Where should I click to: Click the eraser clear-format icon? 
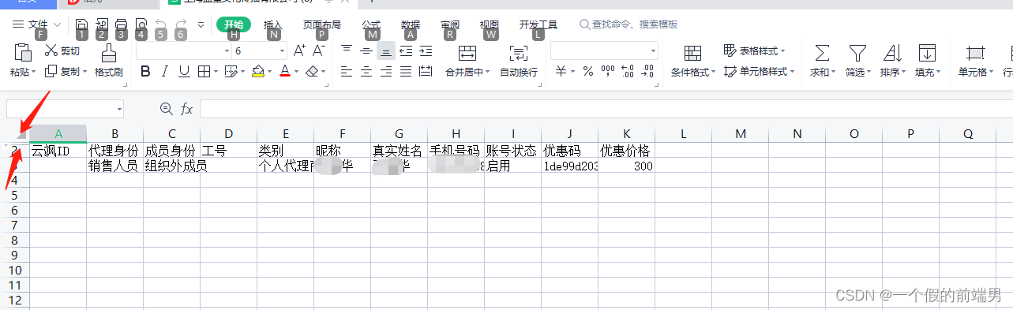tap(312, 72)
